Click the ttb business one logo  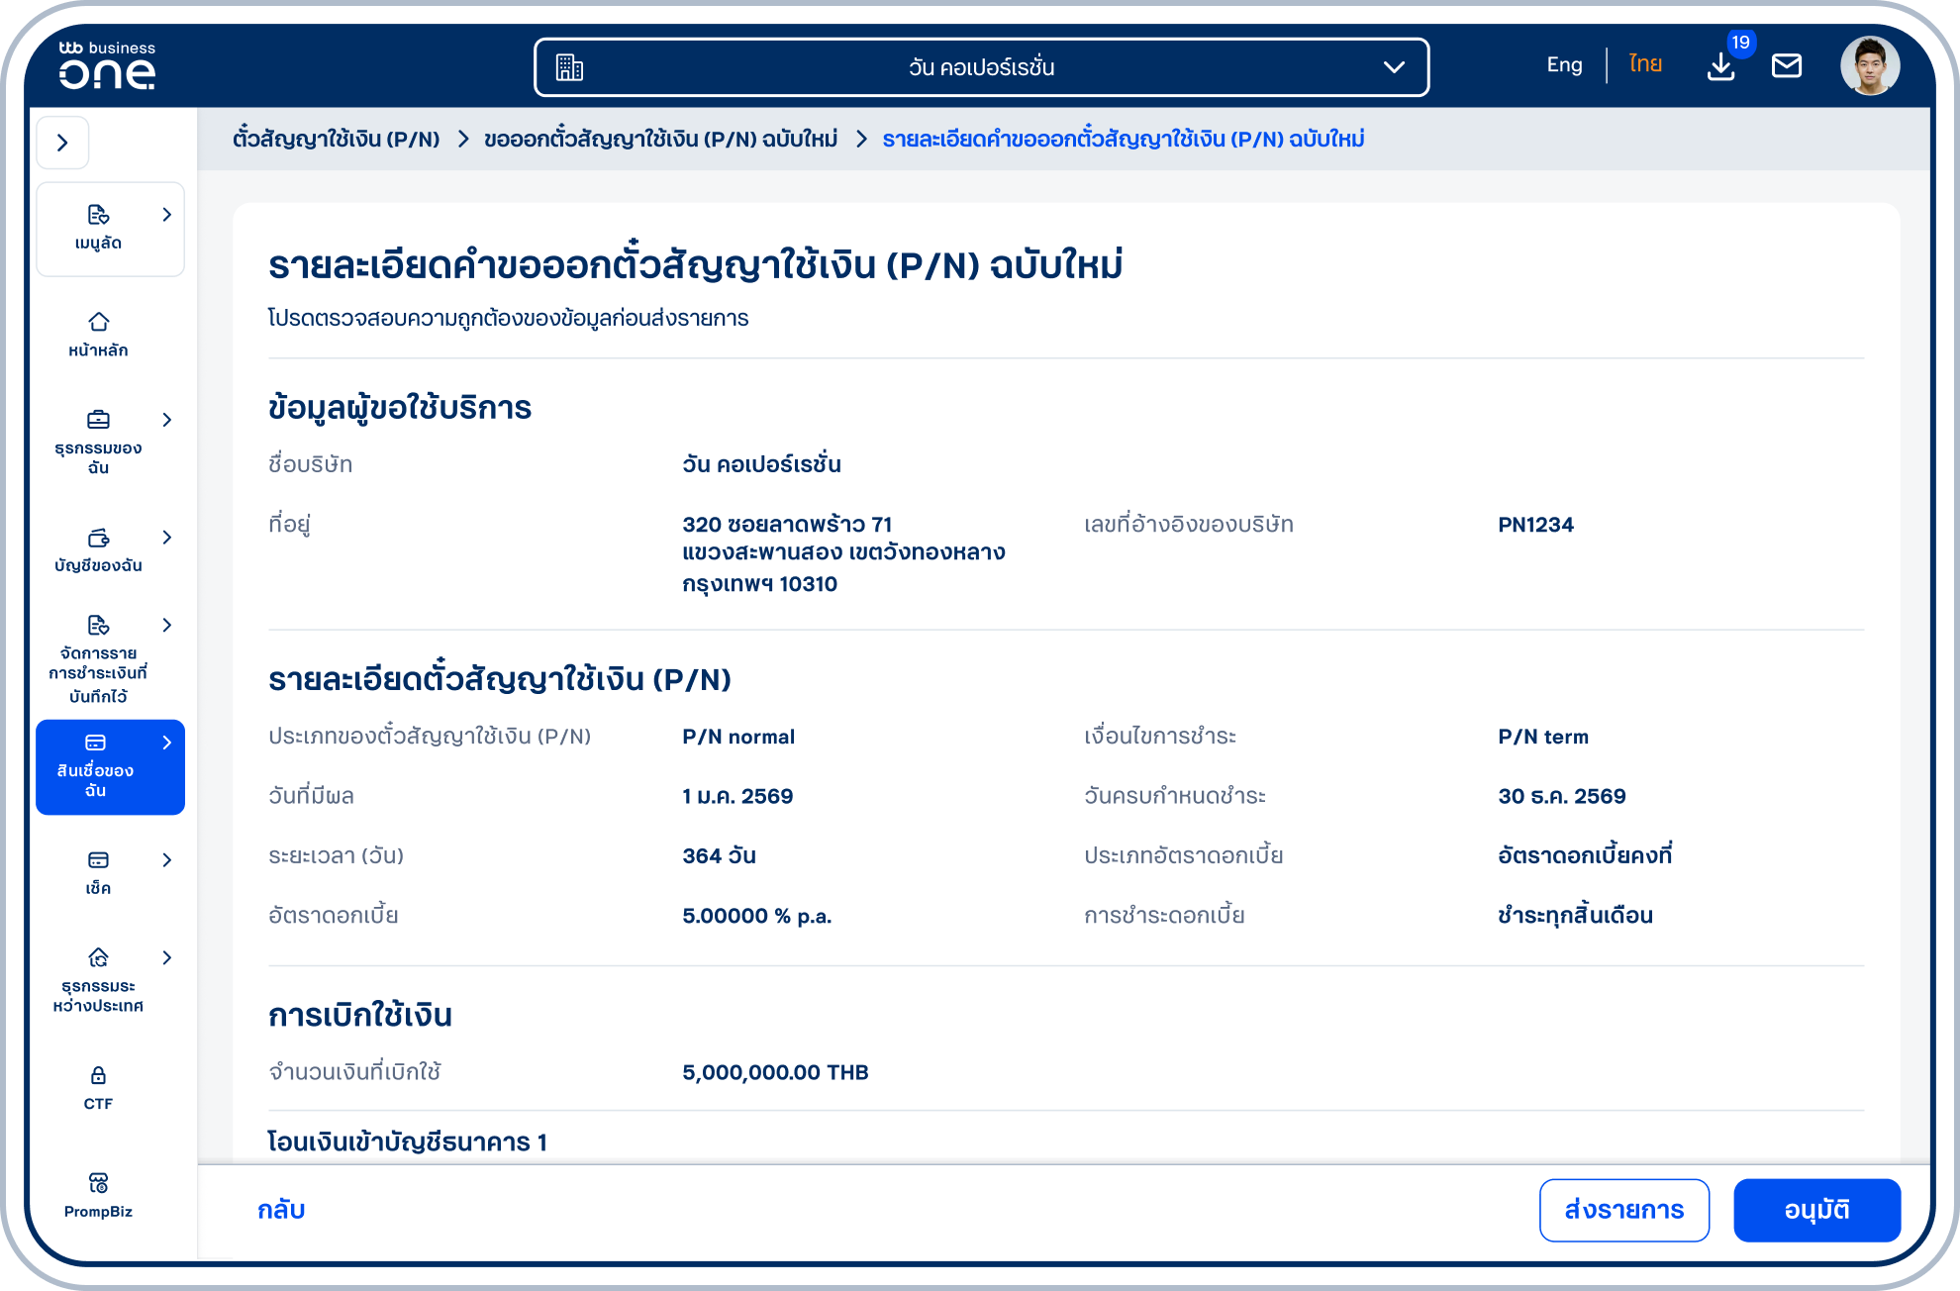[107, 65]
